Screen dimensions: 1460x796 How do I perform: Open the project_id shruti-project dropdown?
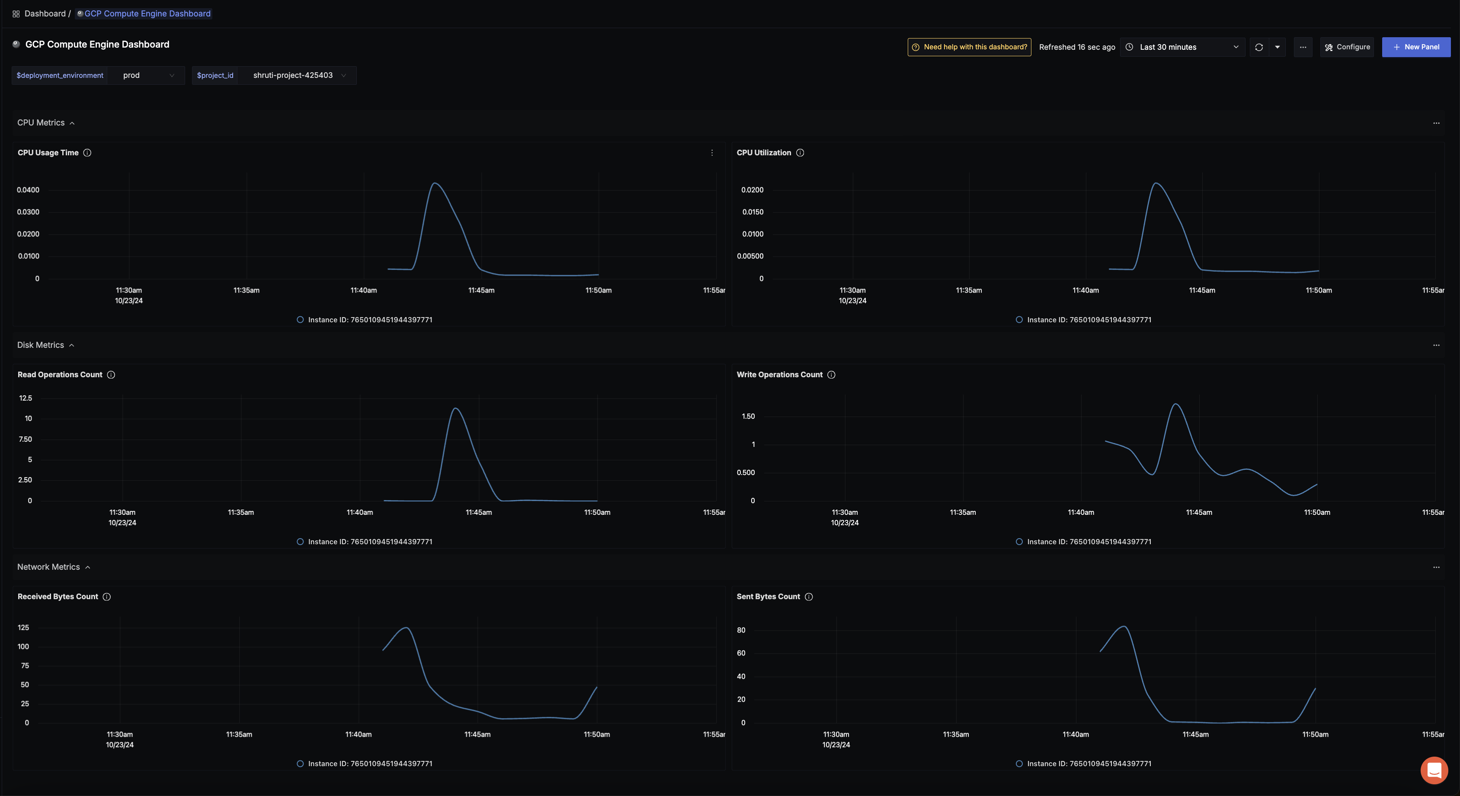coord(297,75)
